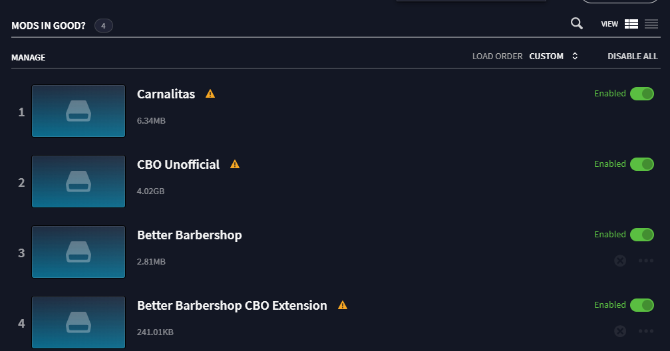Viewport: 670px width, 351px height.
Task: Open more options for Better Barbershop
Action: [646, 261]
